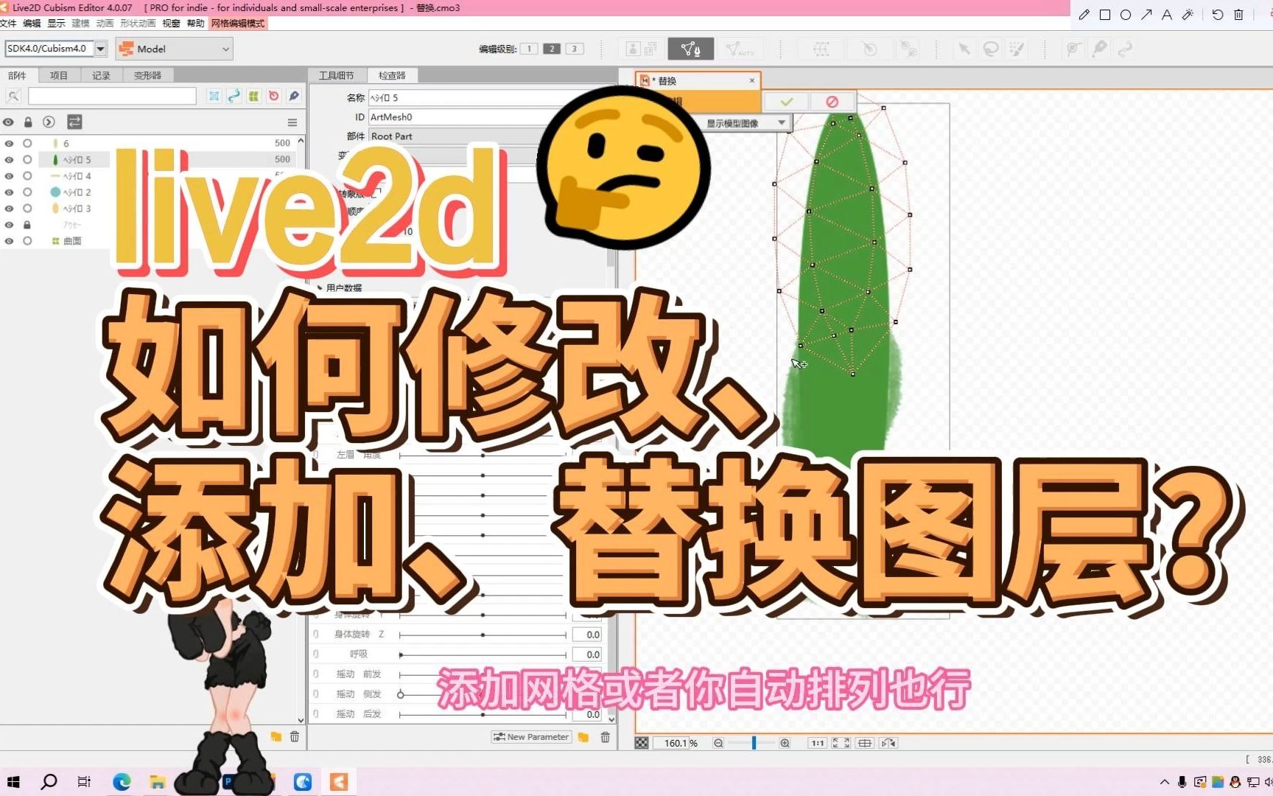1273x796 pixels.
Task: Click the swap display order icon
Action: (x=74, y=122)
